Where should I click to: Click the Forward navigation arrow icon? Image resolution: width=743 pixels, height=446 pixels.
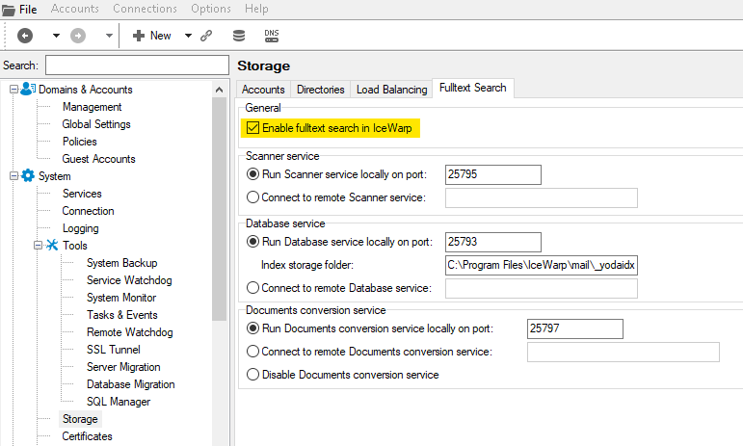78,36
